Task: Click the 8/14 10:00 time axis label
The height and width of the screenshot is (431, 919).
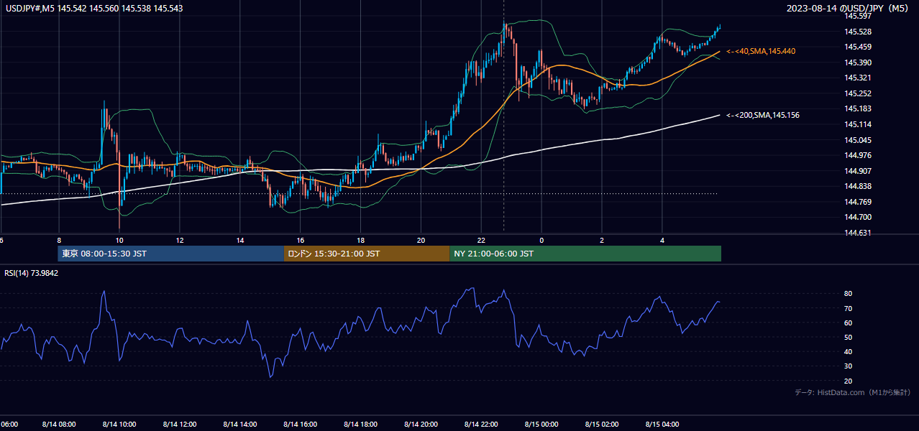Action: [x=119, y=424]
